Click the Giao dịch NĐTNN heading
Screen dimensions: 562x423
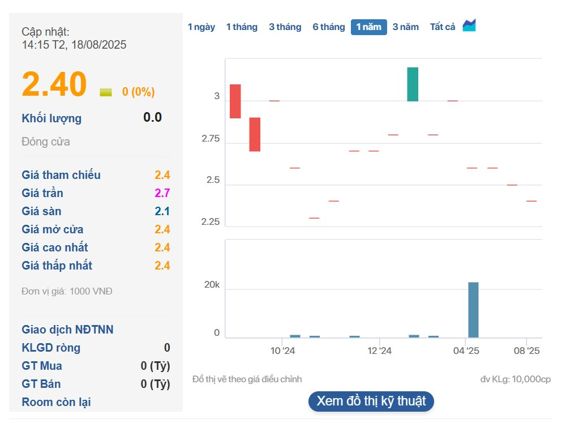point(68,330)
